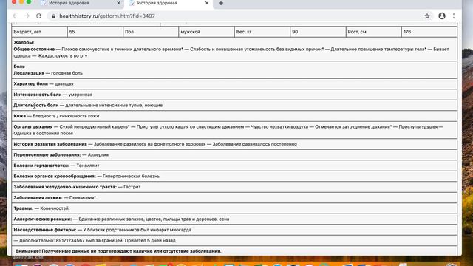Reload the page with the refresh icon
The height and width of the screenshot is (266, 473).
pyautogui.click(x=38, y=16)
